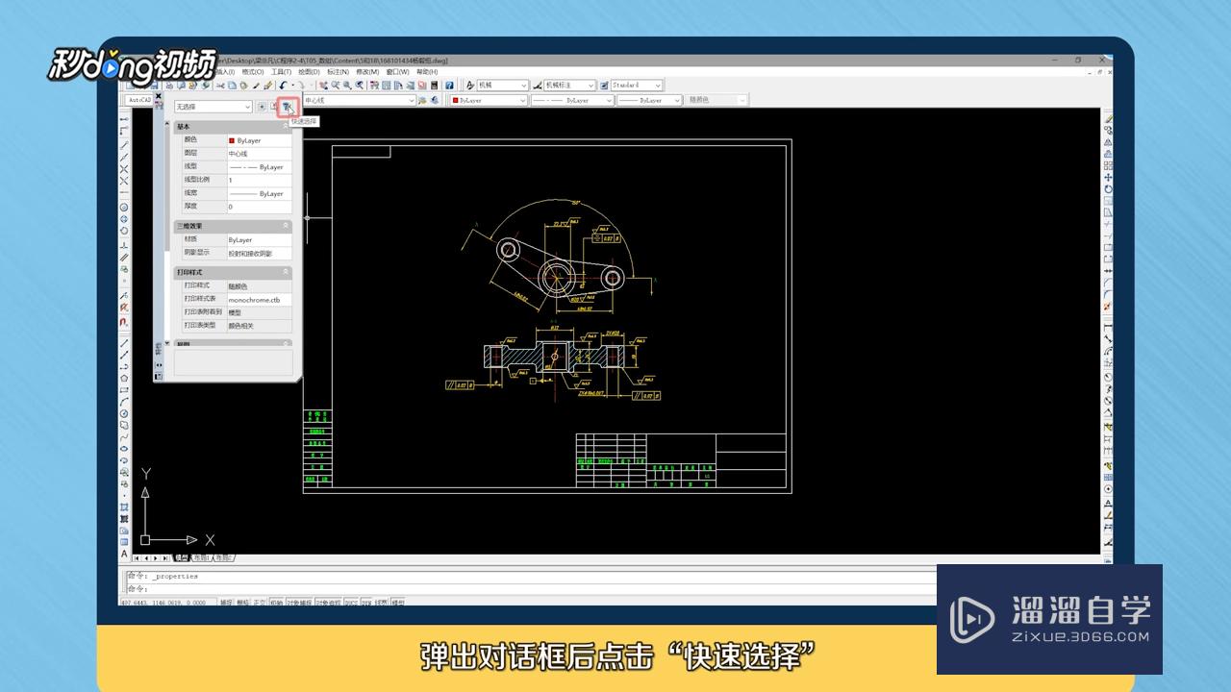Collapse the 打印样式 section in Properties
The image size is (1231, 692).
[x=286, y=272]
